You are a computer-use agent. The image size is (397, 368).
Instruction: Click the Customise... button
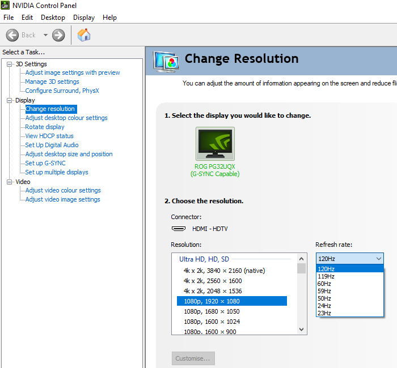click(x=193, y=358)
